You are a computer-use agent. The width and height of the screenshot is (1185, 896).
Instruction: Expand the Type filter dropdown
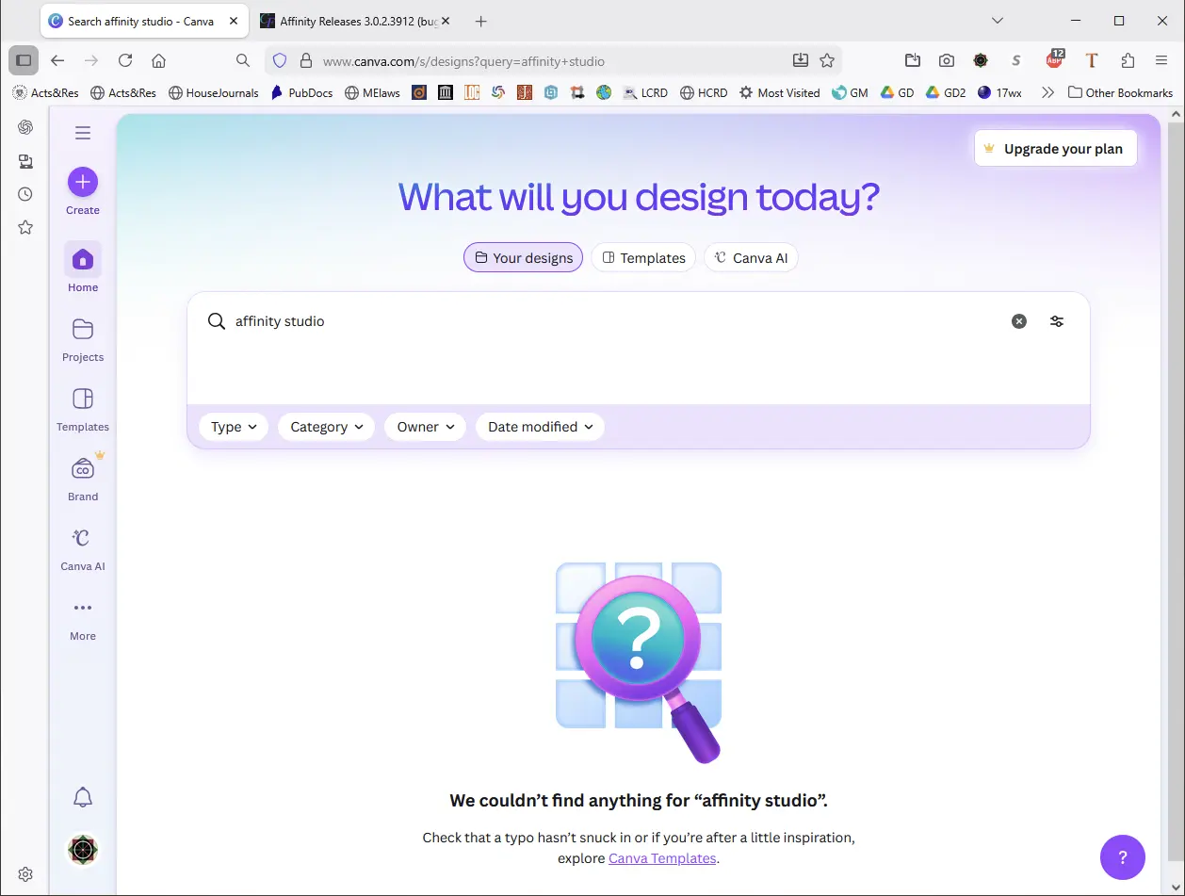point(234,427)
